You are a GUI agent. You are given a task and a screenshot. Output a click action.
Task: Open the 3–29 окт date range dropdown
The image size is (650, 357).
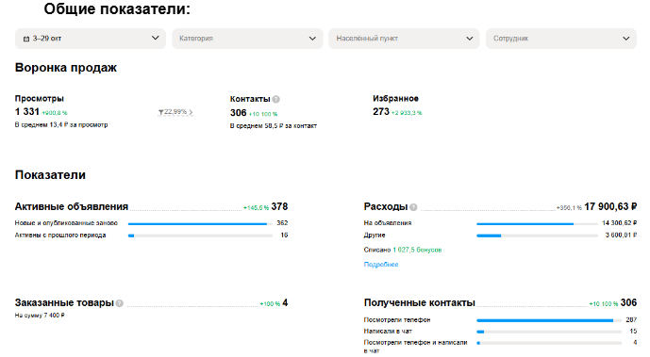(91, 39)
